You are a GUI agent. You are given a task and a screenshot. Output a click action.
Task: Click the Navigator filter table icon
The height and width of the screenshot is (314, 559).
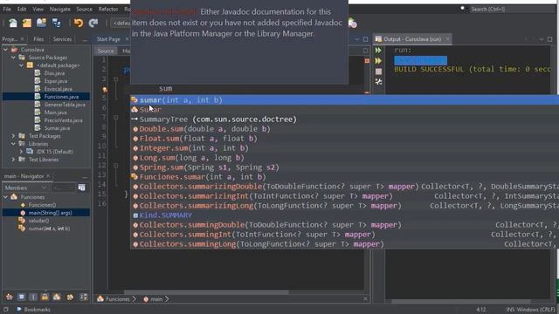[x=81, y=188]
